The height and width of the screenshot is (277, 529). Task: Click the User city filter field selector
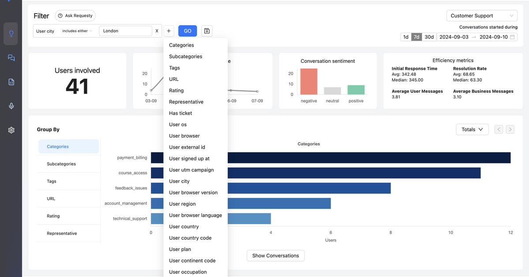45,31
